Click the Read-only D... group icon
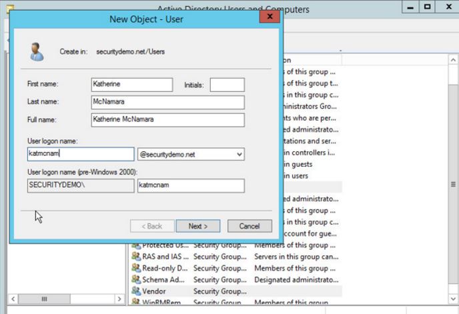 tap(136, 268)
